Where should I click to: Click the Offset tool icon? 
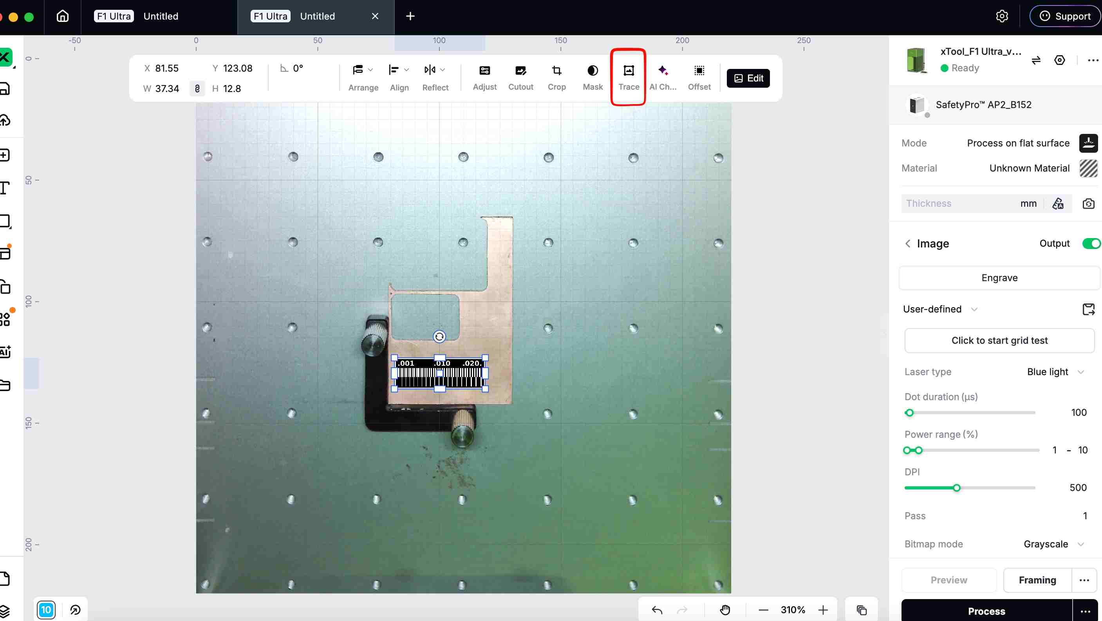[x=699, y=71]
